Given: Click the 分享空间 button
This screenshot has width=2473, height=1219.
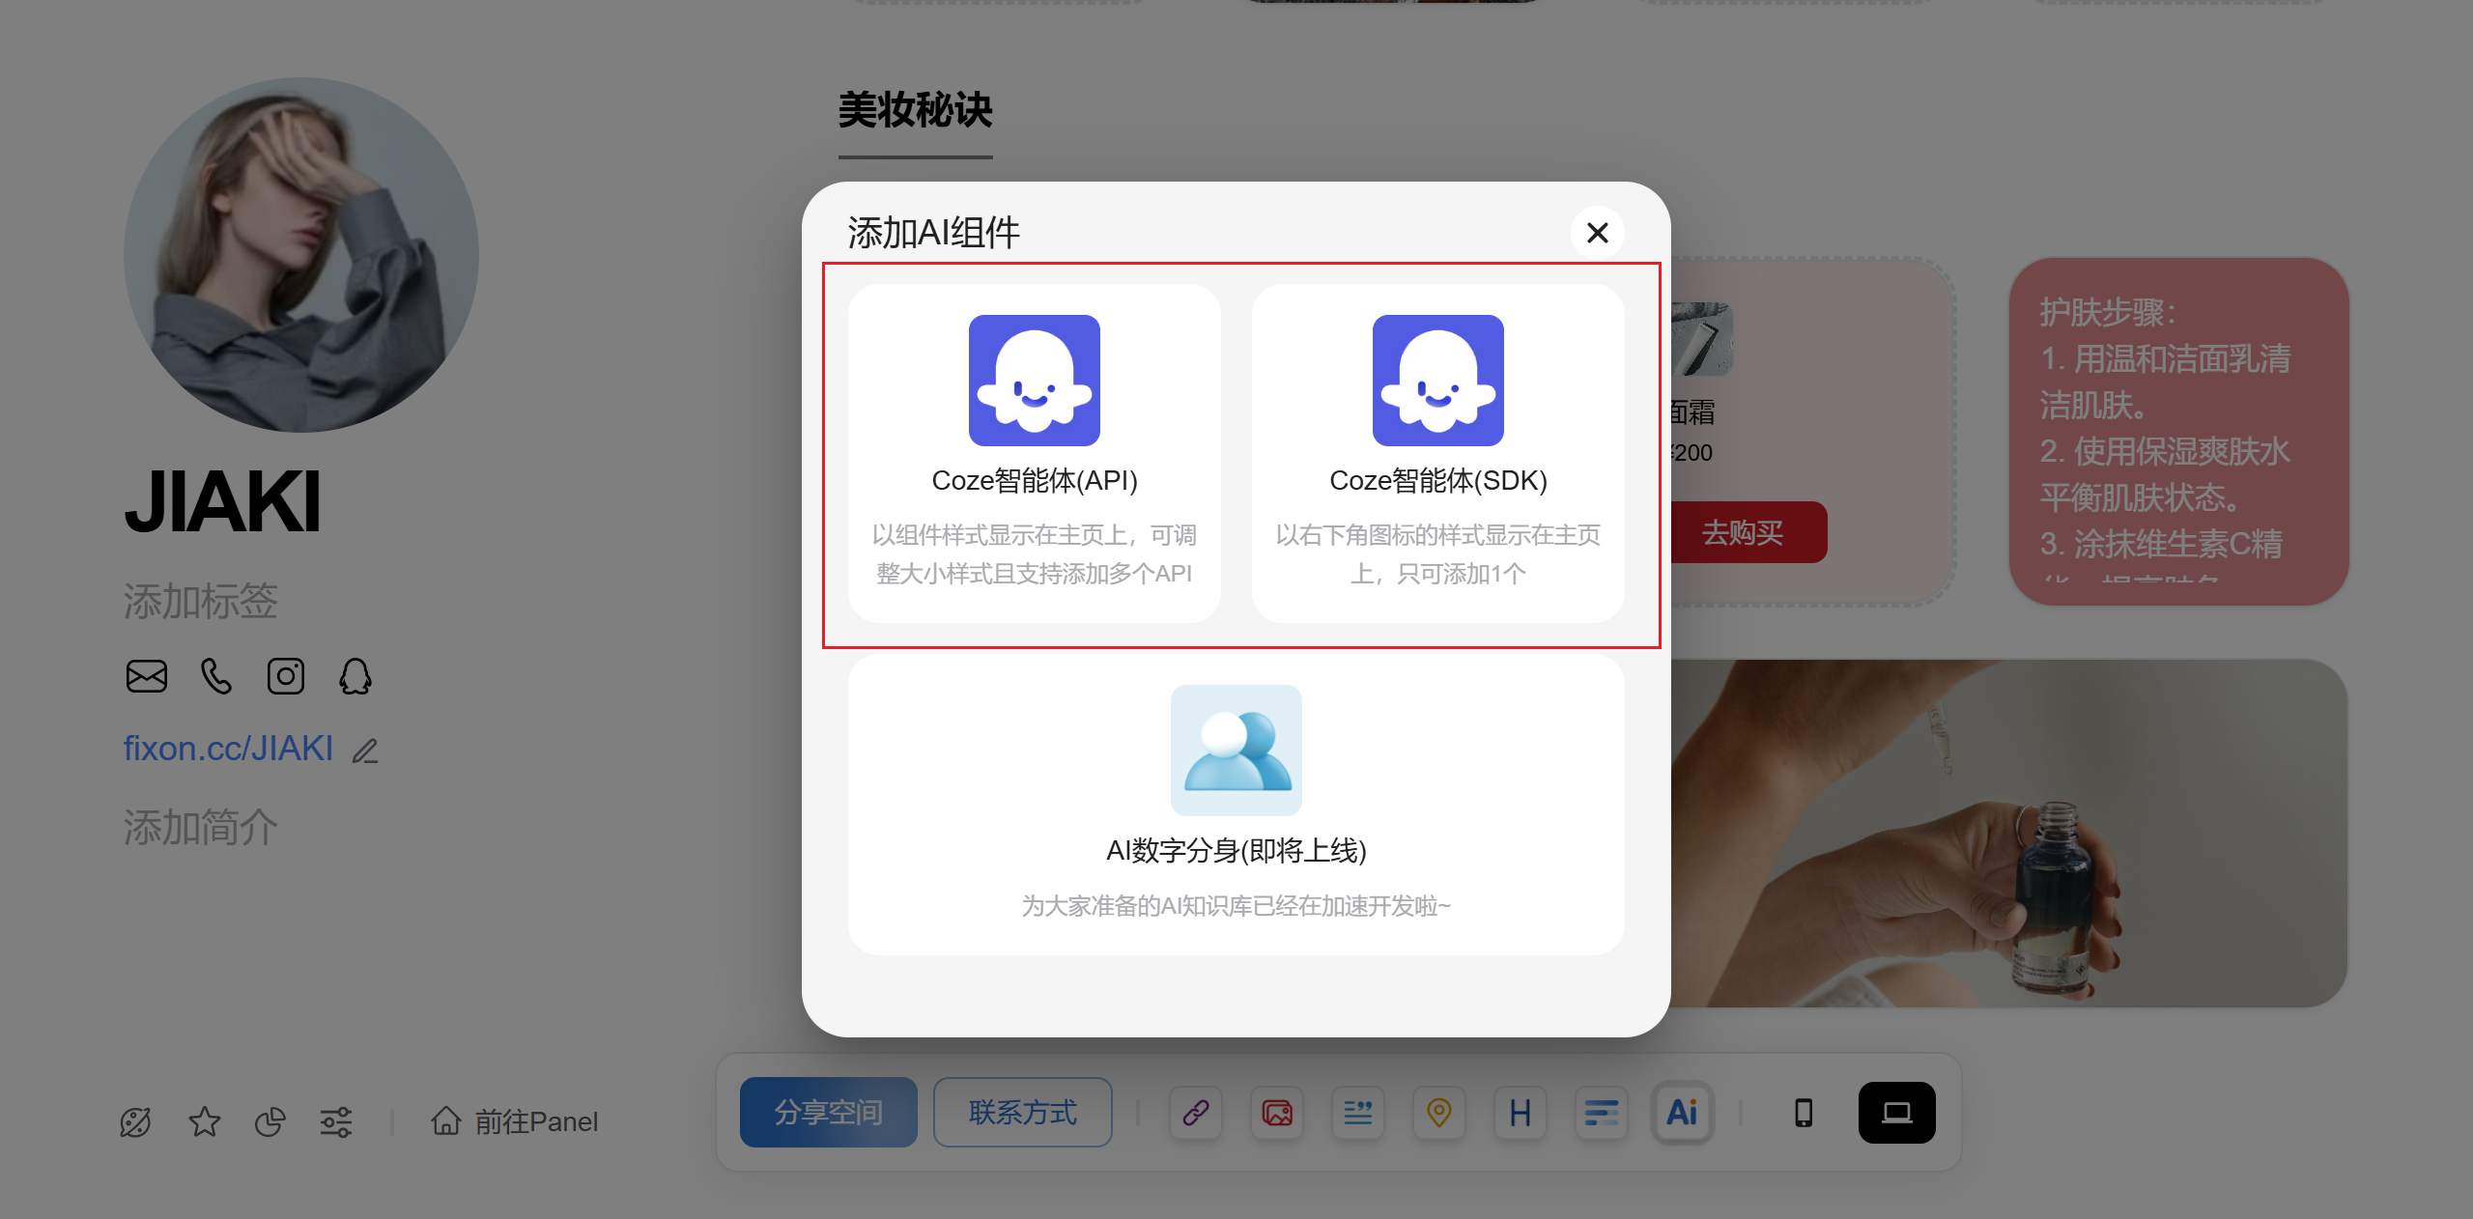Looking at the screenshot, I should 829,1113.
